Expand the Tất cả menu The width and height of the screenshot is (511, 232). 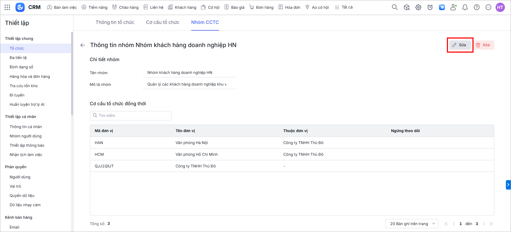(344, 7)
